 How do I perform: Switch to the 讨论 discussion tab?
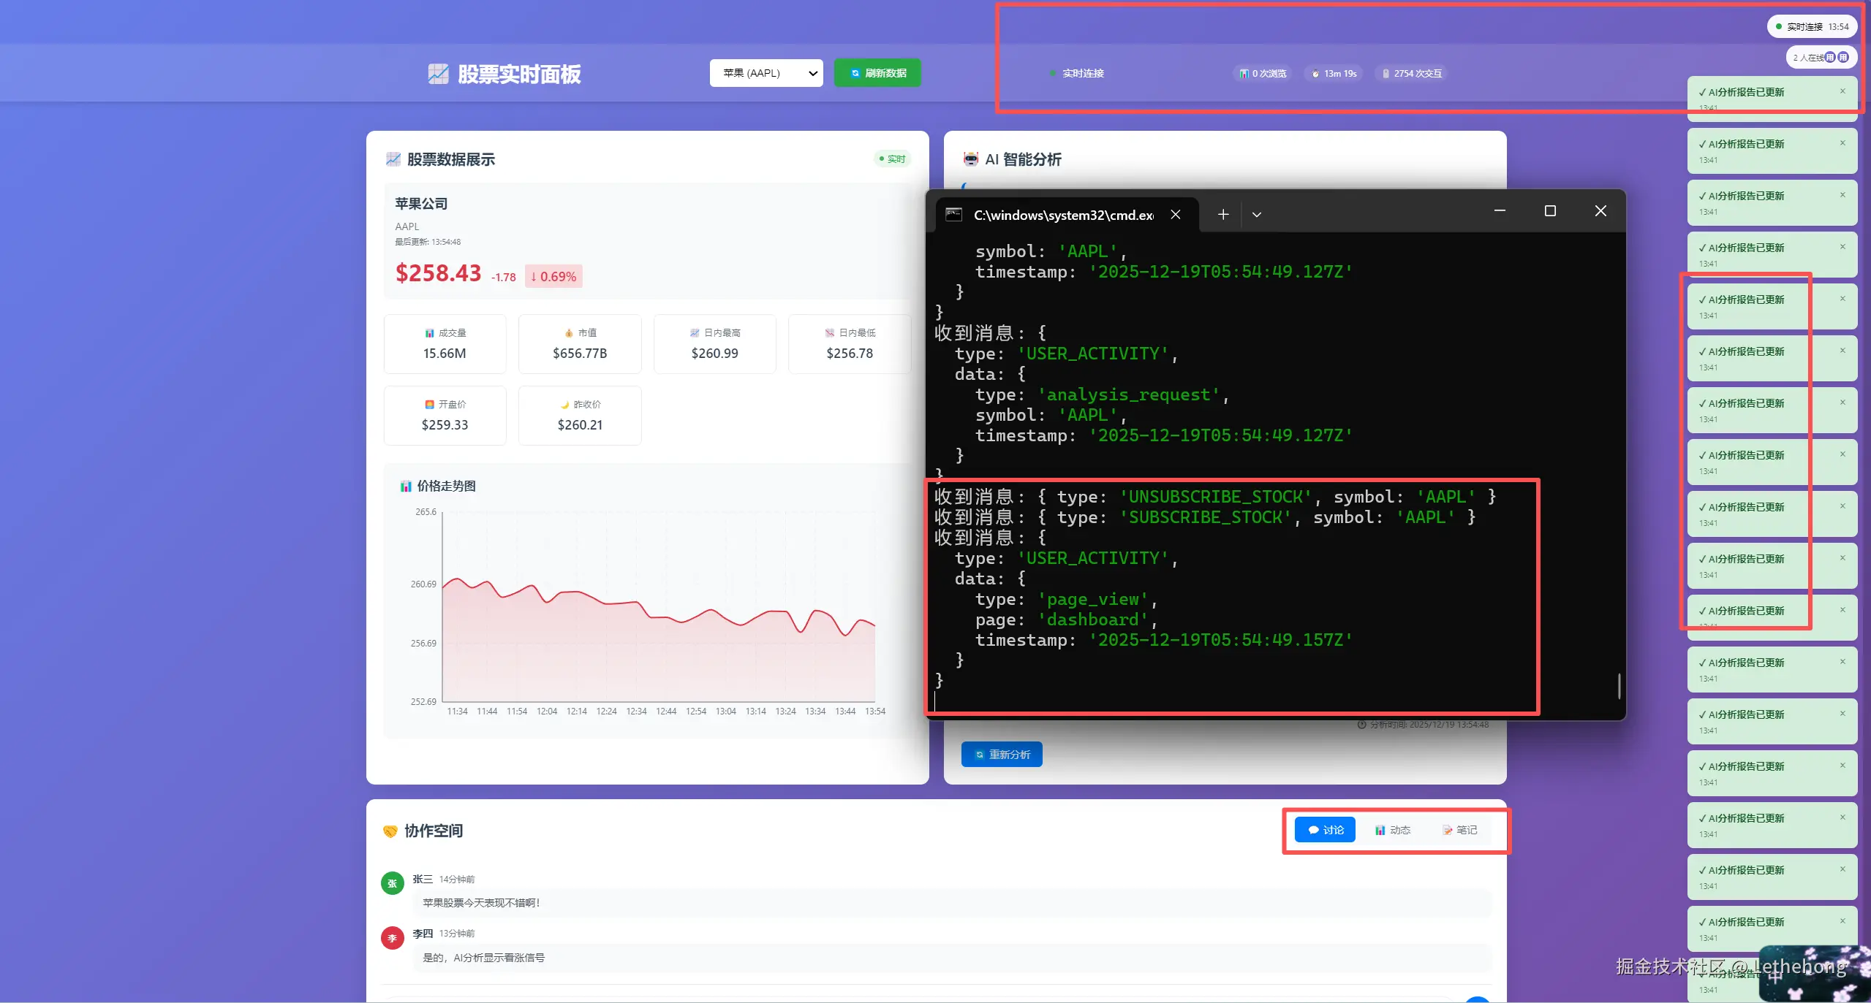[x=1324, y=830]
